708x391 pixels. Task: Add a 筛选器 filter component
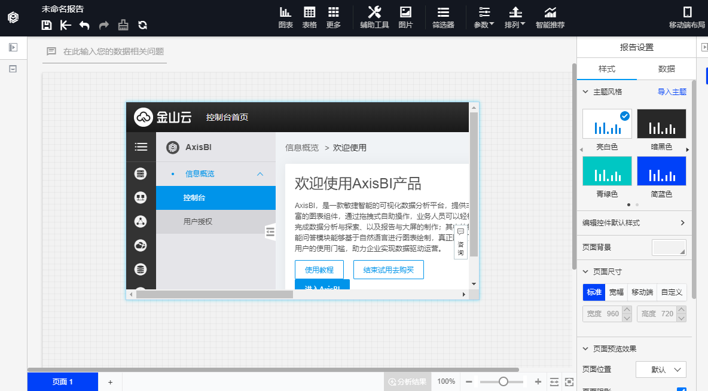click(443, 17)
